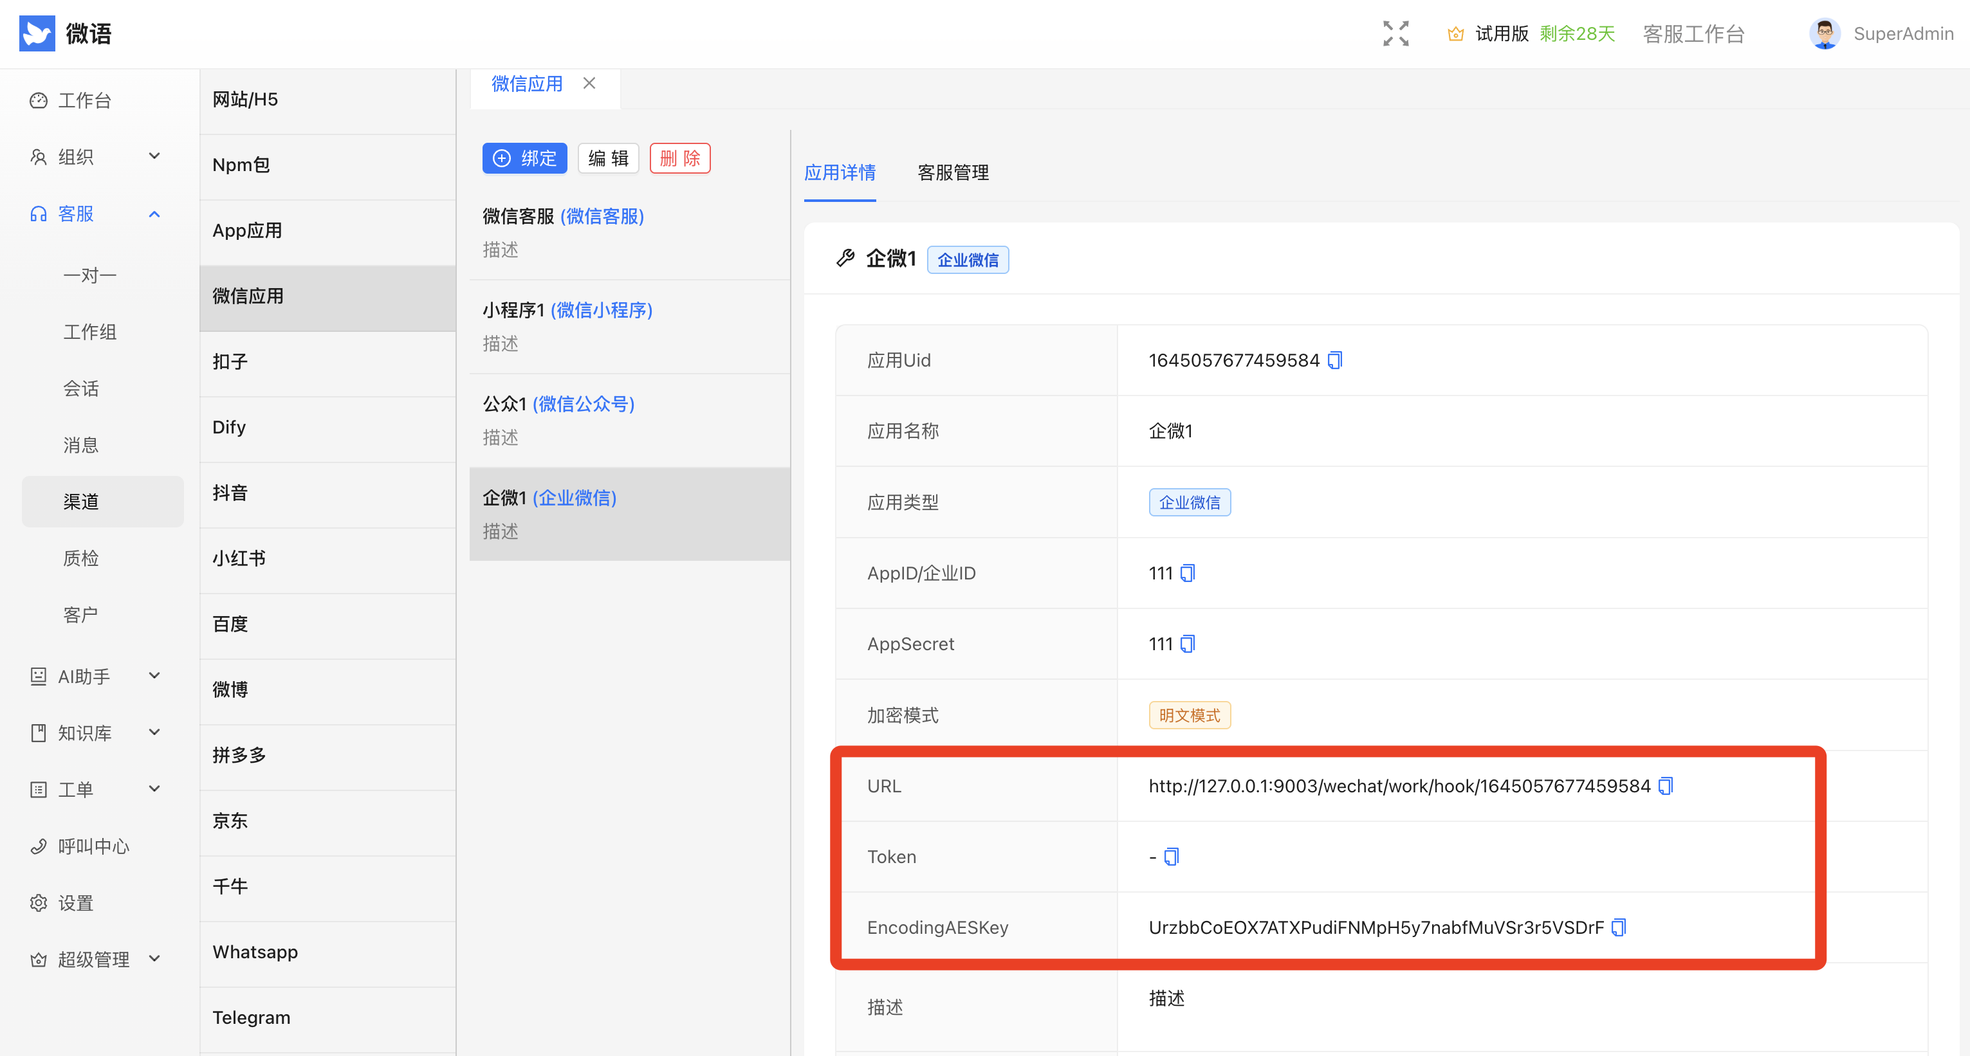Select 抖音 channel
The image size is (1970, 1056).
(x=327, y=493)
